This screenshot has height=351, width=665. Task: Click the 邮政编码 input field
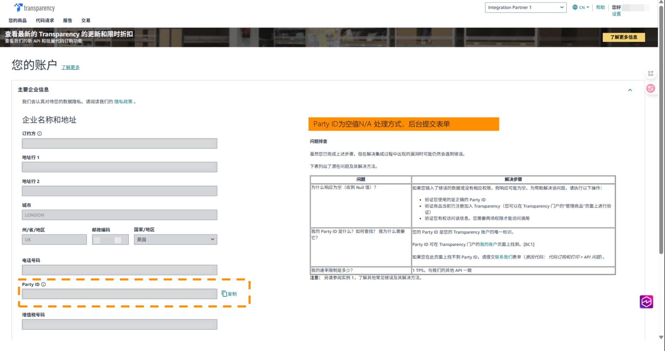tap(110, 239)
